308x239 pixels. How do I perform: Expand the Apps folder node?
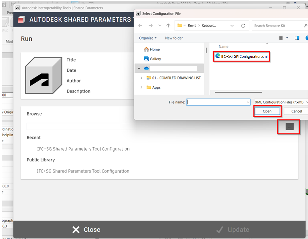141,88
